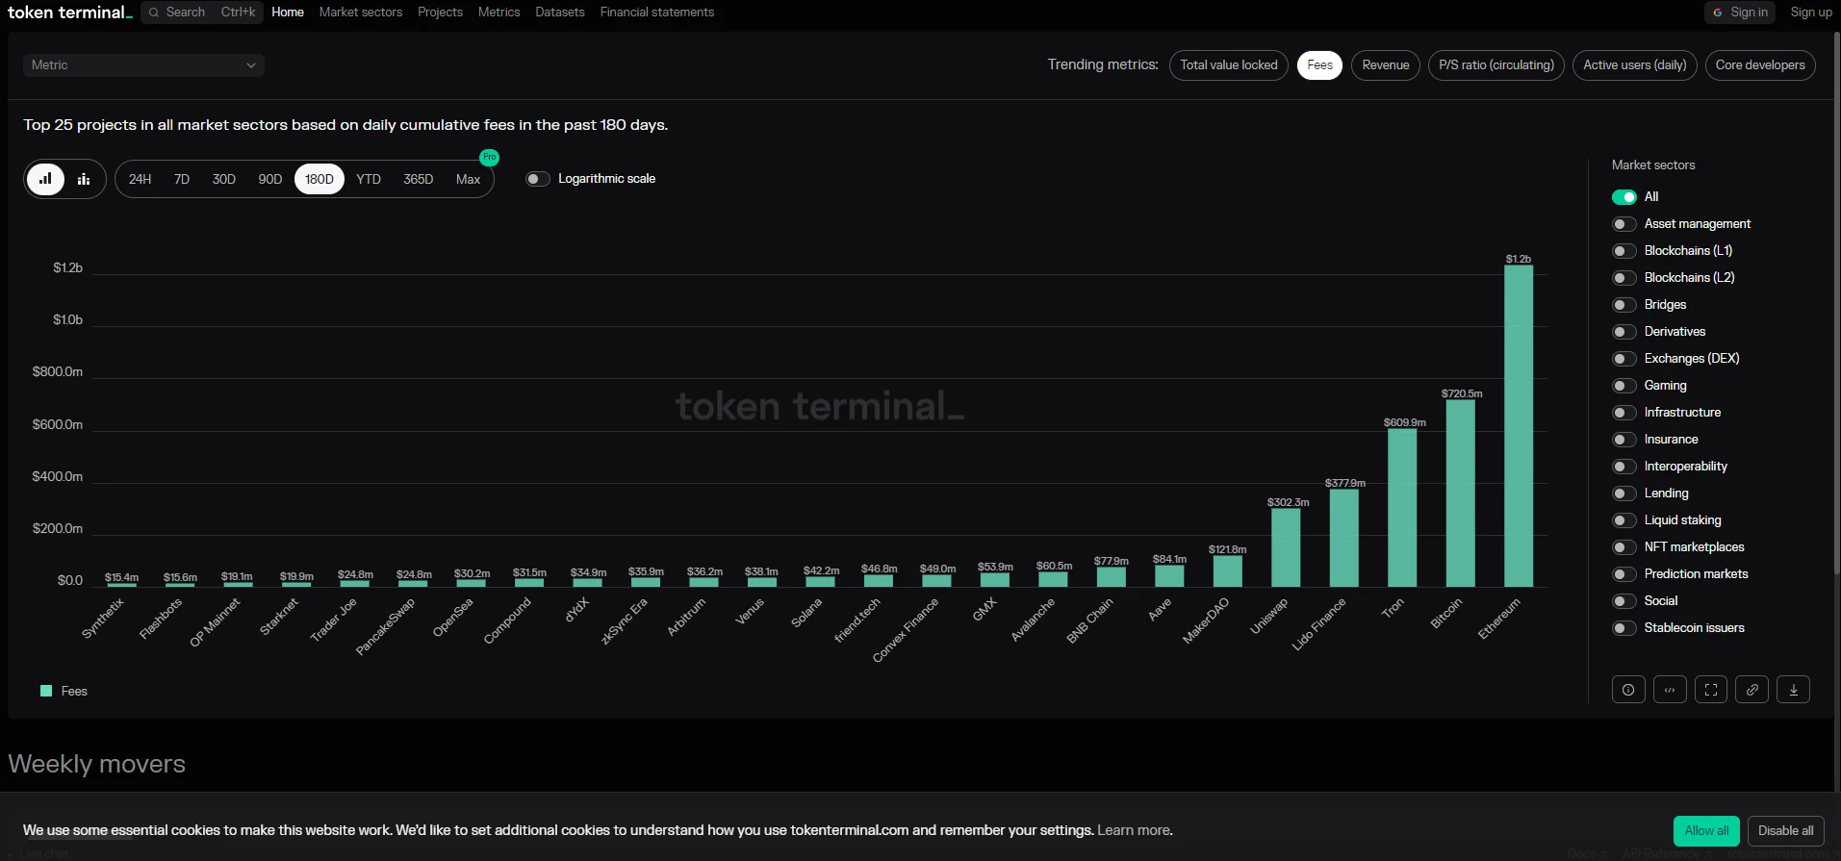1841x861 pixels.
Task: Select the 180D time range
Action: 320,179
